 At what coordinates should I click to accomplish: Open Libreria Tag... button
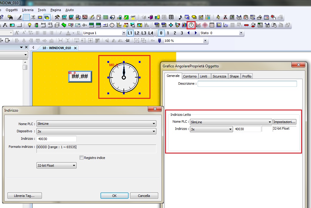coord(25,196)
